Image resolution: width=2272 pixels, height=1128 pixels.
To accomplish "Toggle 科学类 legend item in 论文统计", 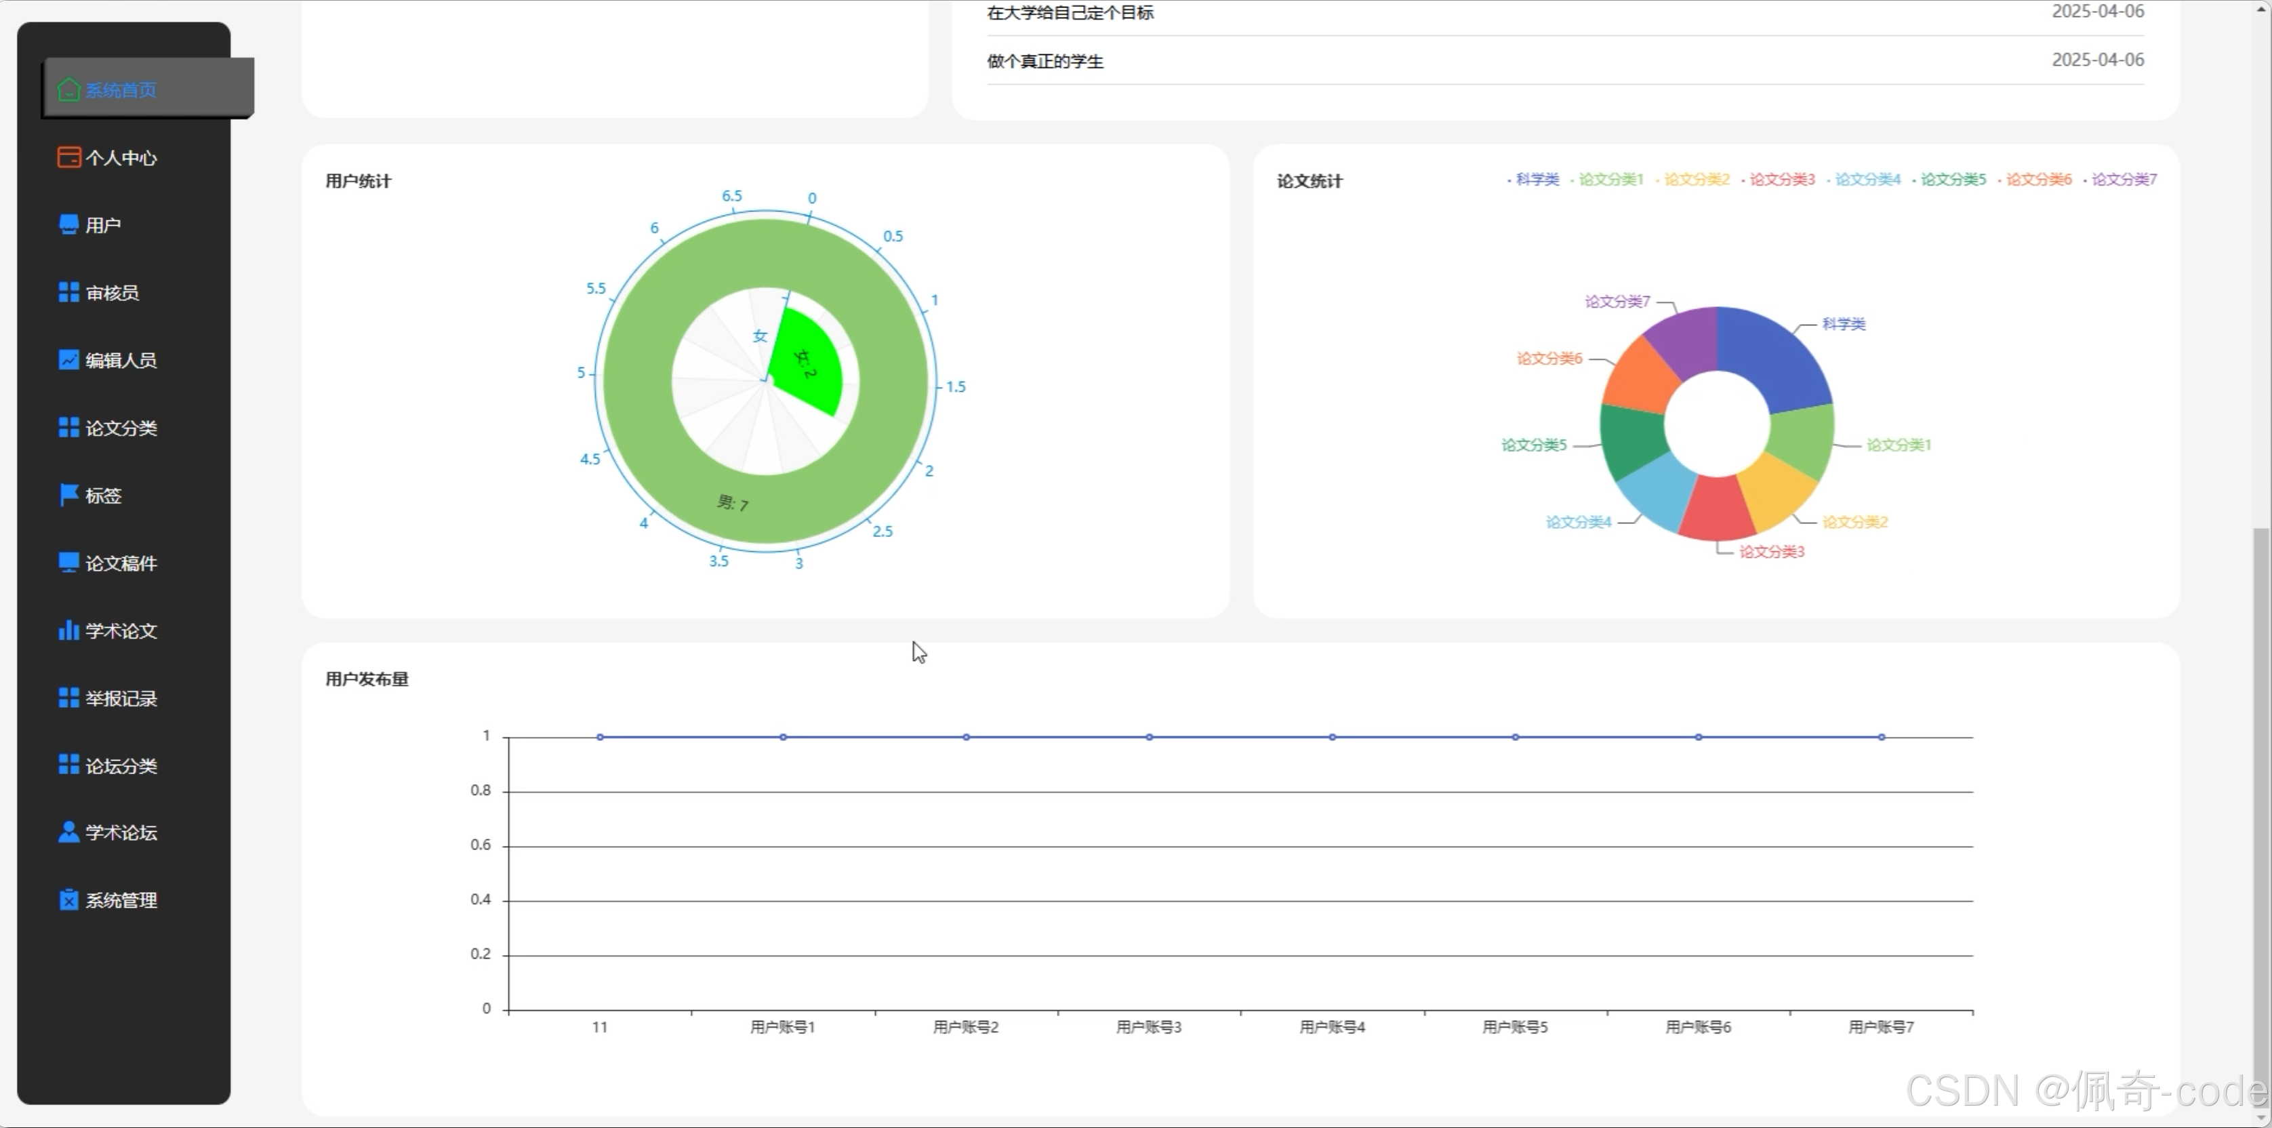I will coord(1537,180).
